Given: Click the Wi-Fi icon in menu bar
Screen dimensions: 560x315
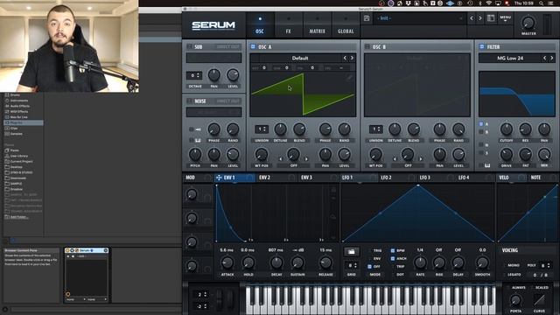Looking at the screenshot, I should coord(488,3).
